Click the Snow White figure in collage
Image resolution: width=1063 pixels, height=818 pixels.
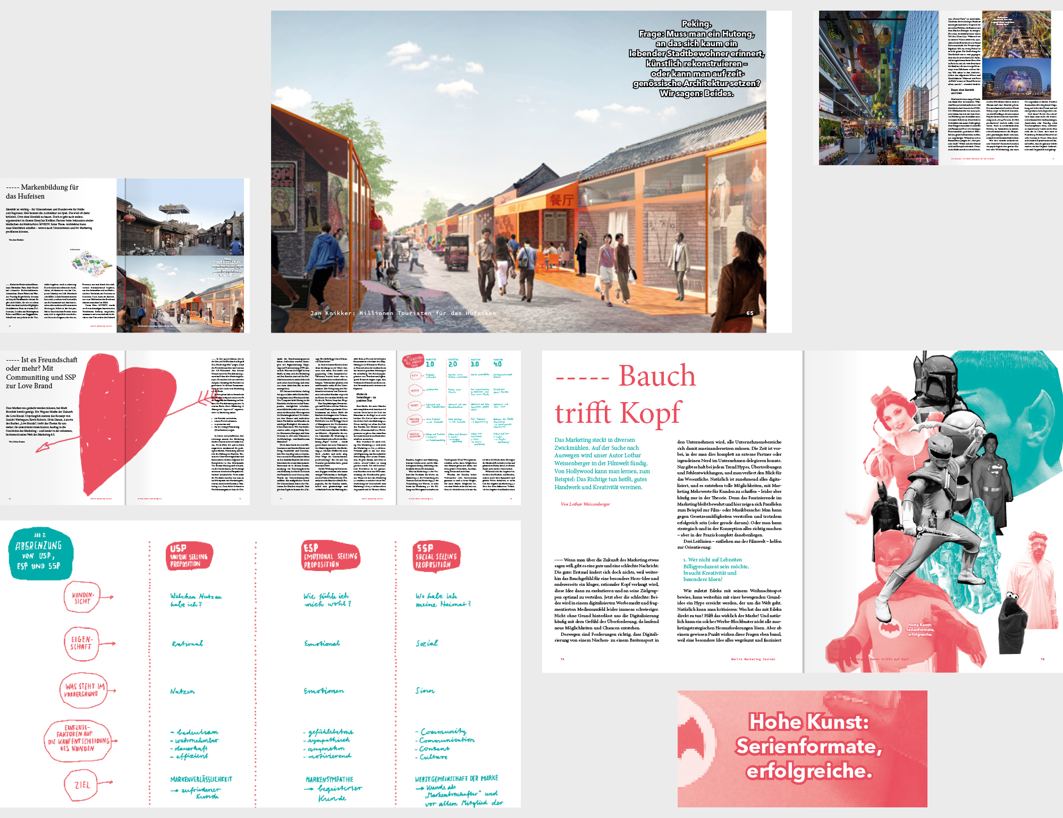tap(898, 425)
